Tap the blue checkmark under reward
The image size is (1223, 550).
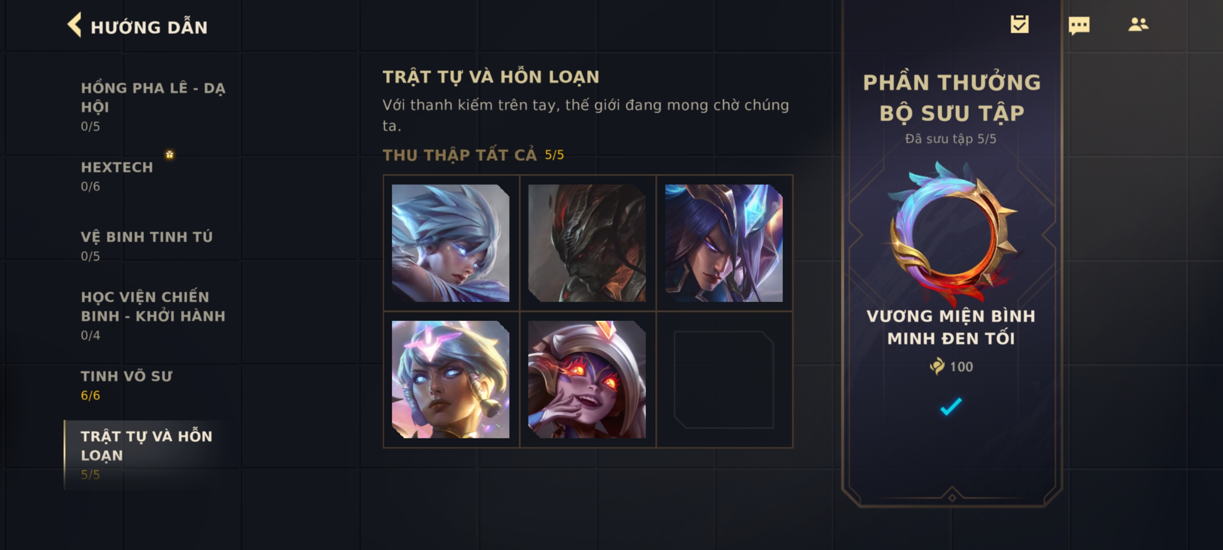(x=951, y=406)
